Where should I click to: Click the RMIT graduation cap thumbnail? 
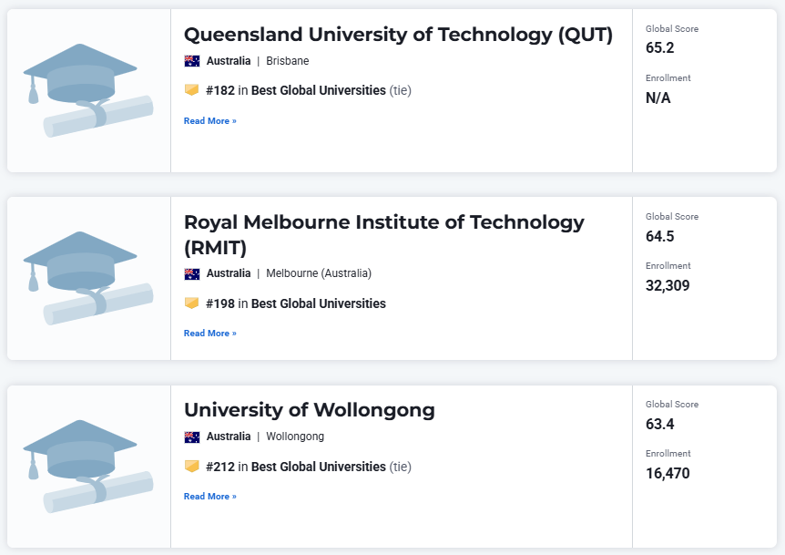[88, 278]
